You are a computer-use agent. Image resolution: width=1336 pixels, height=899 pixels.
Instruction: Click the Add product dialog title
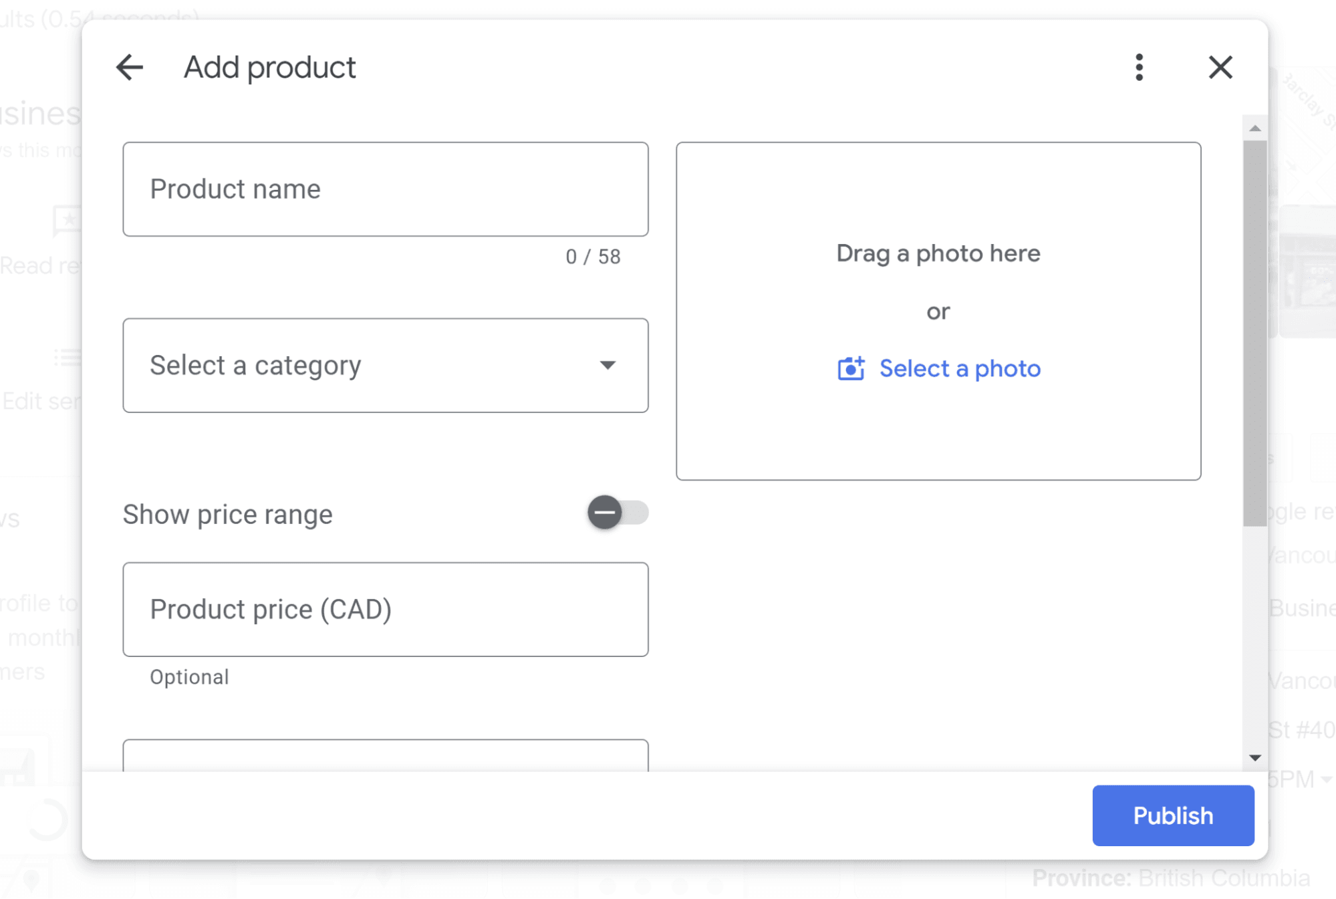(x=269, y=68)
